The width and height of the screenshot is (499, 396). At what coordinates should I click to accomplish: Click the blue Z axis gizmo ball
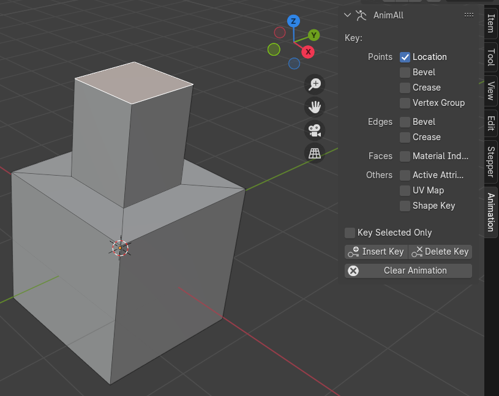(293, 21)
